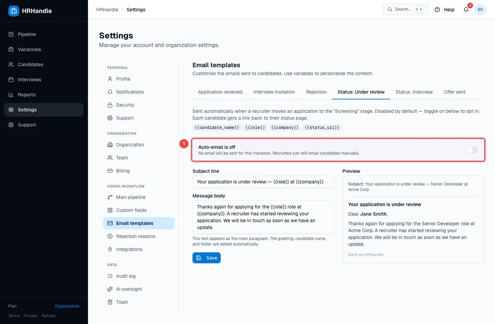This screenshot has width=495, height=324.
Task: Open the Notifications settings item
Action: click(139, 92)
